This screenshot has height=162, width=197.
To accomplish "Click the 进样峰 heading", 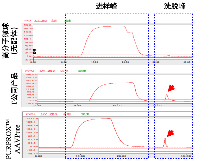I will (107, 6).
